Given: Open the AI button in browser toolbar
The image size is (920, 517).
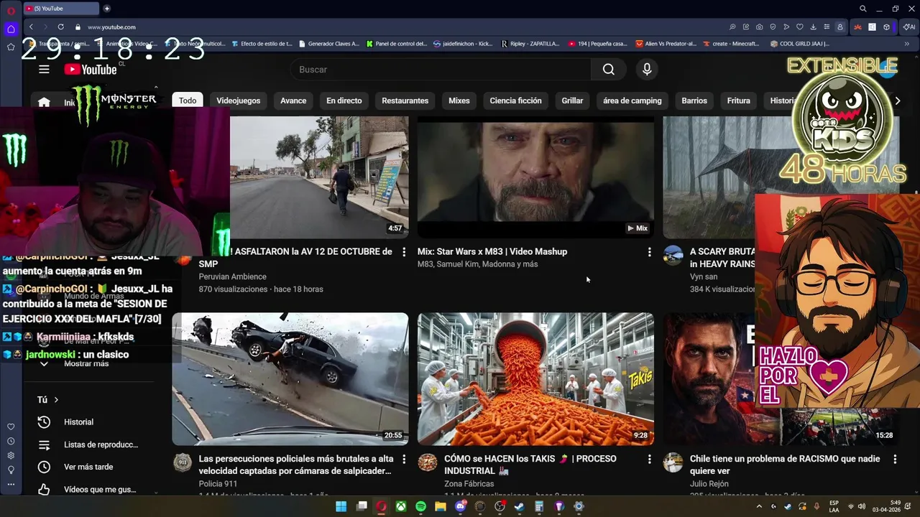Looking at the screenshot, I should [x=909, y=27].
